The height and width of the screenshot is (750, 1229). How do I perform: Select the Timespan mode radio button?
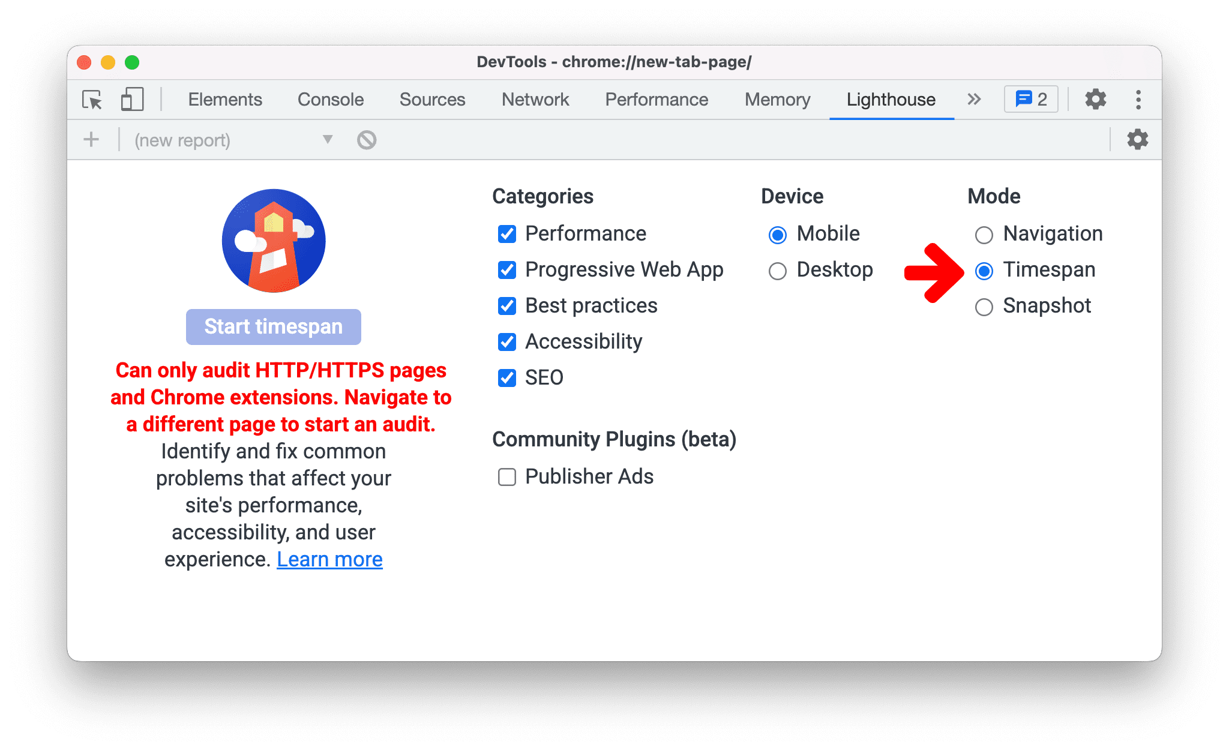click(983, 269)
